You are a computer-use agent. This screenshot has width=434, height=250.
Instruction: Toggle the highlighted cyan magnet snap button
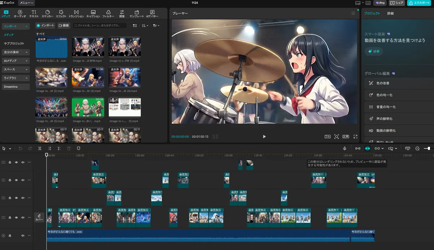[x=367, y=148]
